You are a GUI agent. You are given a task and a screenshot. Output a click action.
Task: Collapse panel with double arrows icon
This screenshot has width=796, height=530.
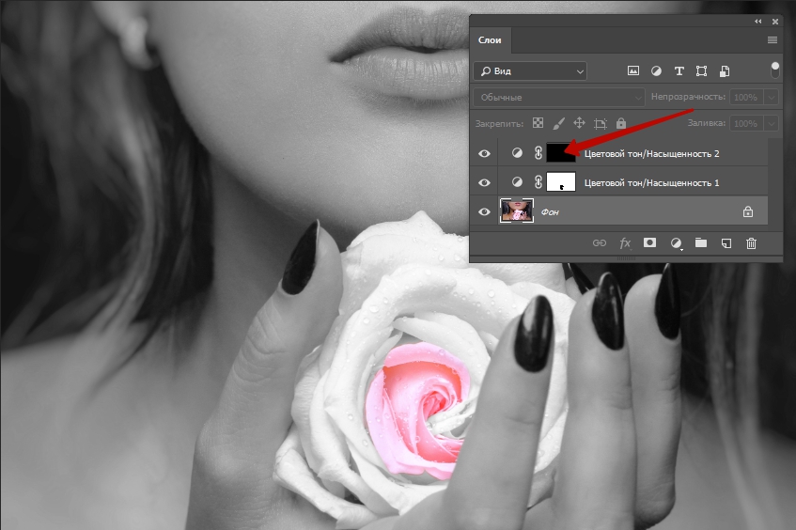[757, 22]
